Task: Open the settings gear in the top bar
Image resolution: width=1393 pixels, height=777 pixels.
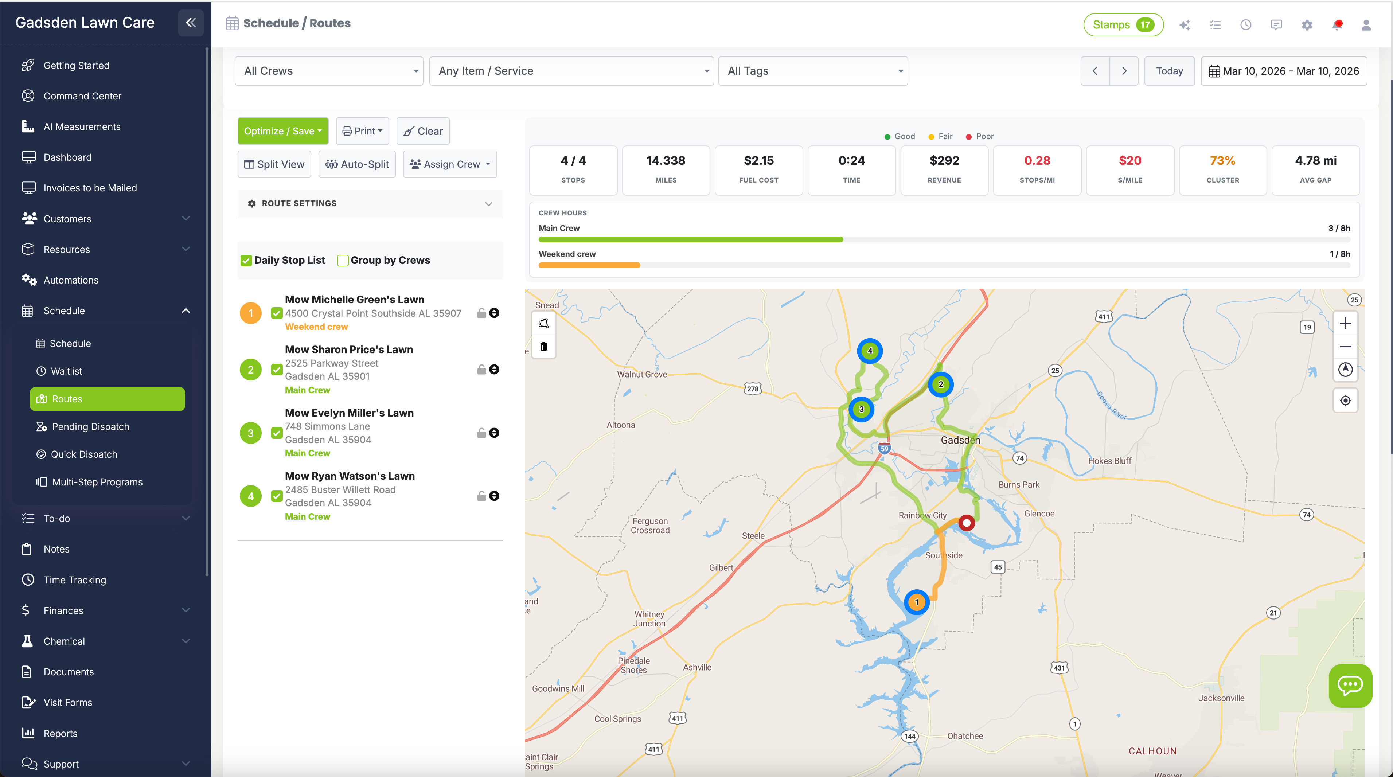Action: [1307, 24]
